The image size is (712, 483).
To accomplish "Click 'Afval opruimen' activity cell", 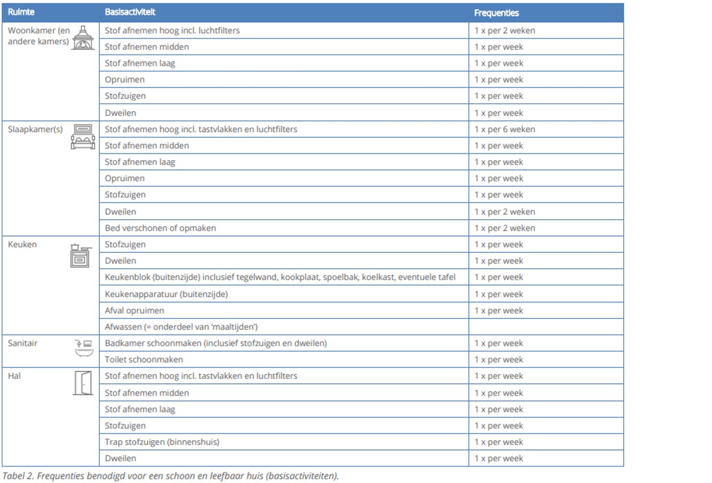I will click(285, 310).
